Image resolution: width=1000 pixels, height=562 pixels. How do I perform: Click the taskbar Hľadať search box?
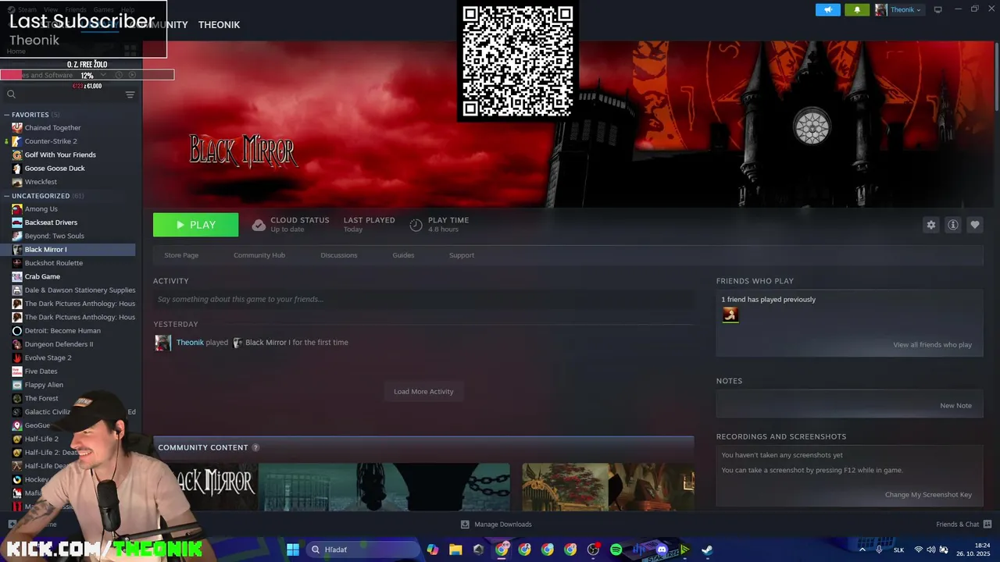pyautogui.click(x=362, y=550)
